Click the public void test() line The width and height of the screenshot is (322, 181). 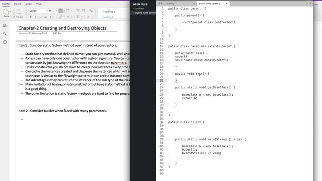(192, 74)
